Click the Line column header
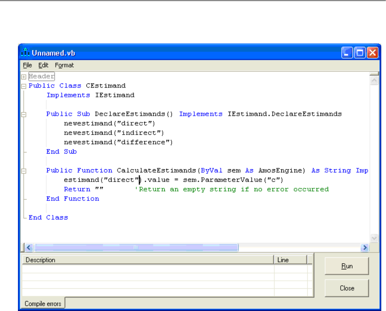386x311 pixels. [291, 260]
